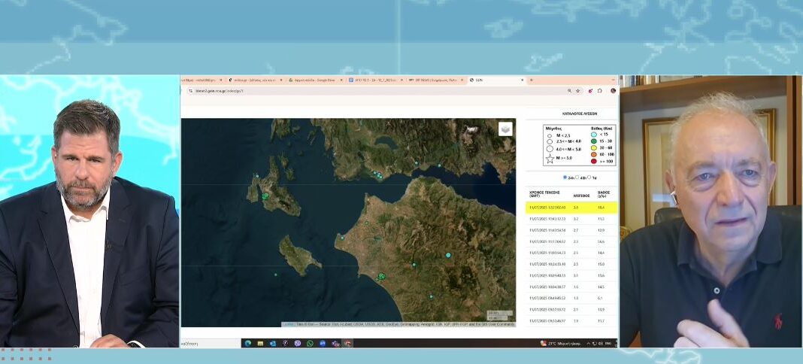Select the 48h time range radio button
This screenshot has width=803, height=364.
(578, 177)
